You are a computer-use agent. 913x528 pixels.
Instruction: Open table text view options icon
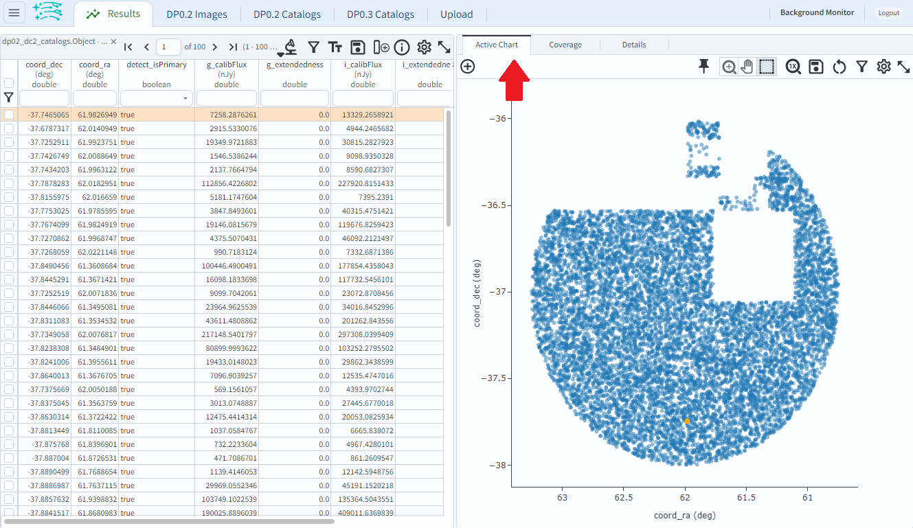pos(335,47)
